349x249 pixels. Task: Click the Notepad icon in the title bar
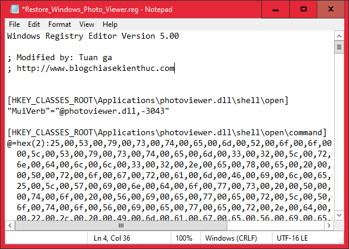click(14, 10)
